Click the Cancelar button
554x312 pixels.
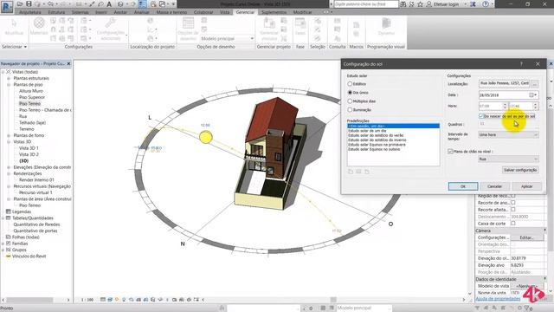click(x=494, y=186)
